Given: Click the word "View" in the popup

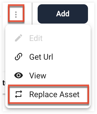Looking at the screenshot, I should click(x=38, y=75).
